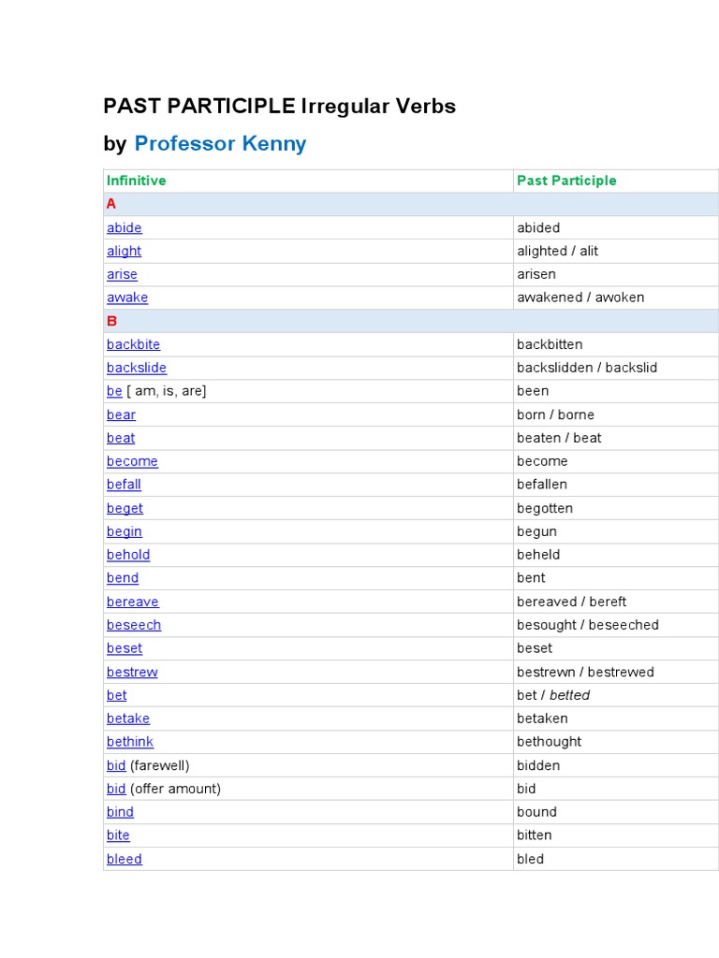719x958 pixels.
Task: Select the 'begotten' past participle cell
Action: (x=616, y=508)
